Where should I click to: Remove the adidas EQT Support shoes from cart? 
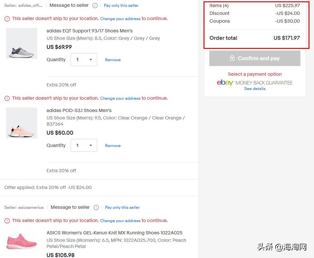click(112, 60)
